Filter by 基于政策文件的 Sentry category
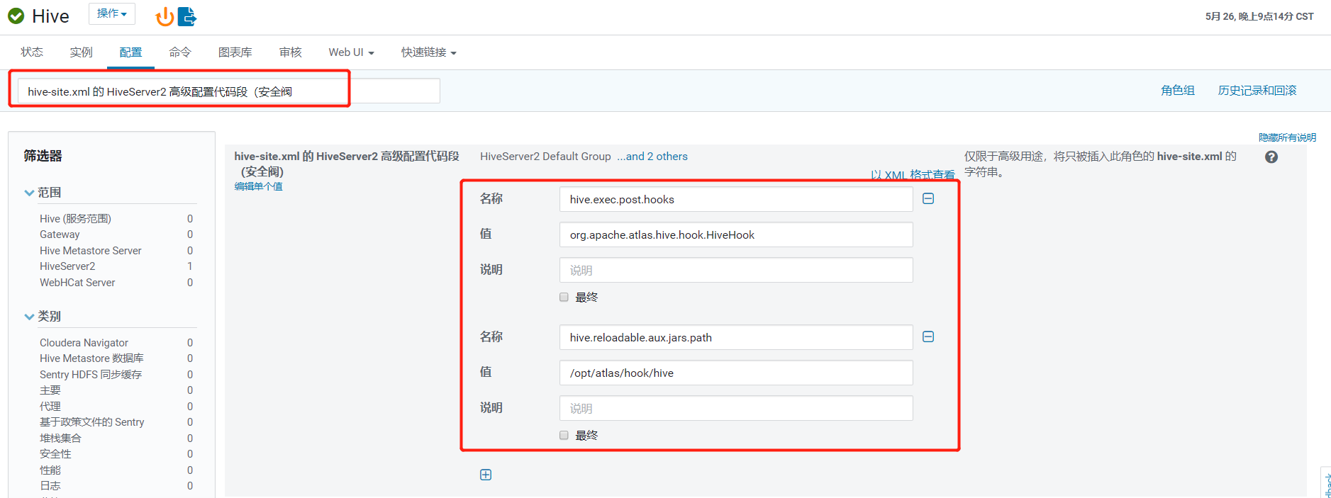1331x498 pixels. pos(92,422)
